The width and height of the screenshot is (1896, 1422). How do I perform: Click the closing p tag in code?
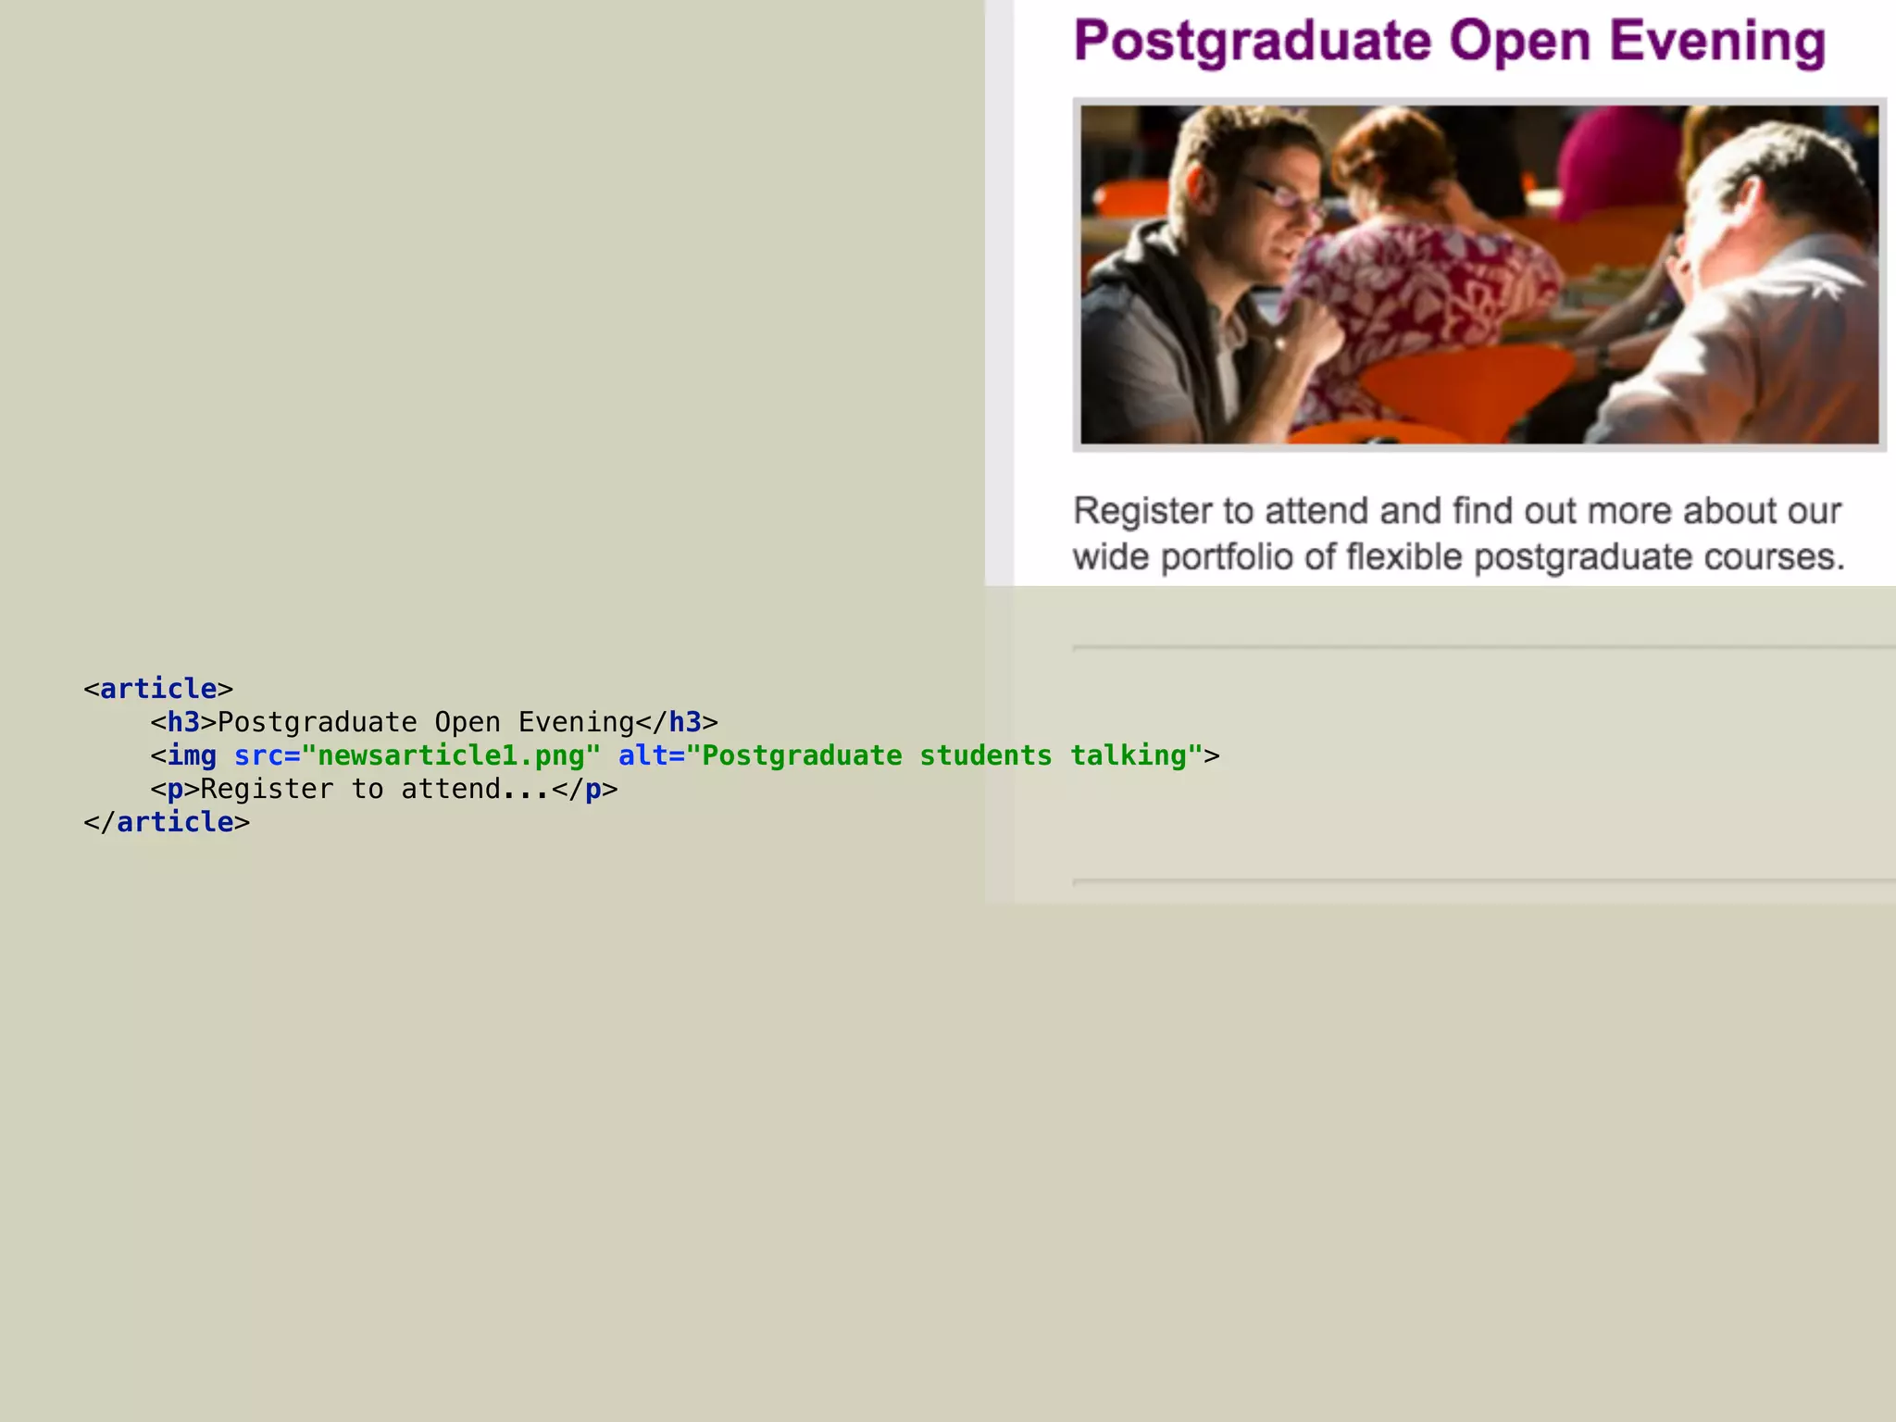point(584,789)
